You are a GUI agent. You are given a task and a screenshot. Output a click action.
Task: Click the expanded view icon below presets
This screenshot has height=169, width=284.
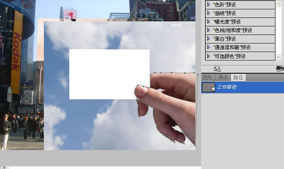(x=217, y=69)
